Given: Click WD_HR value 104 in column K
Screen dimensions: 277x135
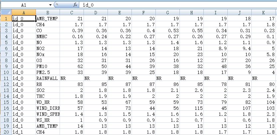Looking at the screenshot, I should pyautogui.click(x=264, y=102).
